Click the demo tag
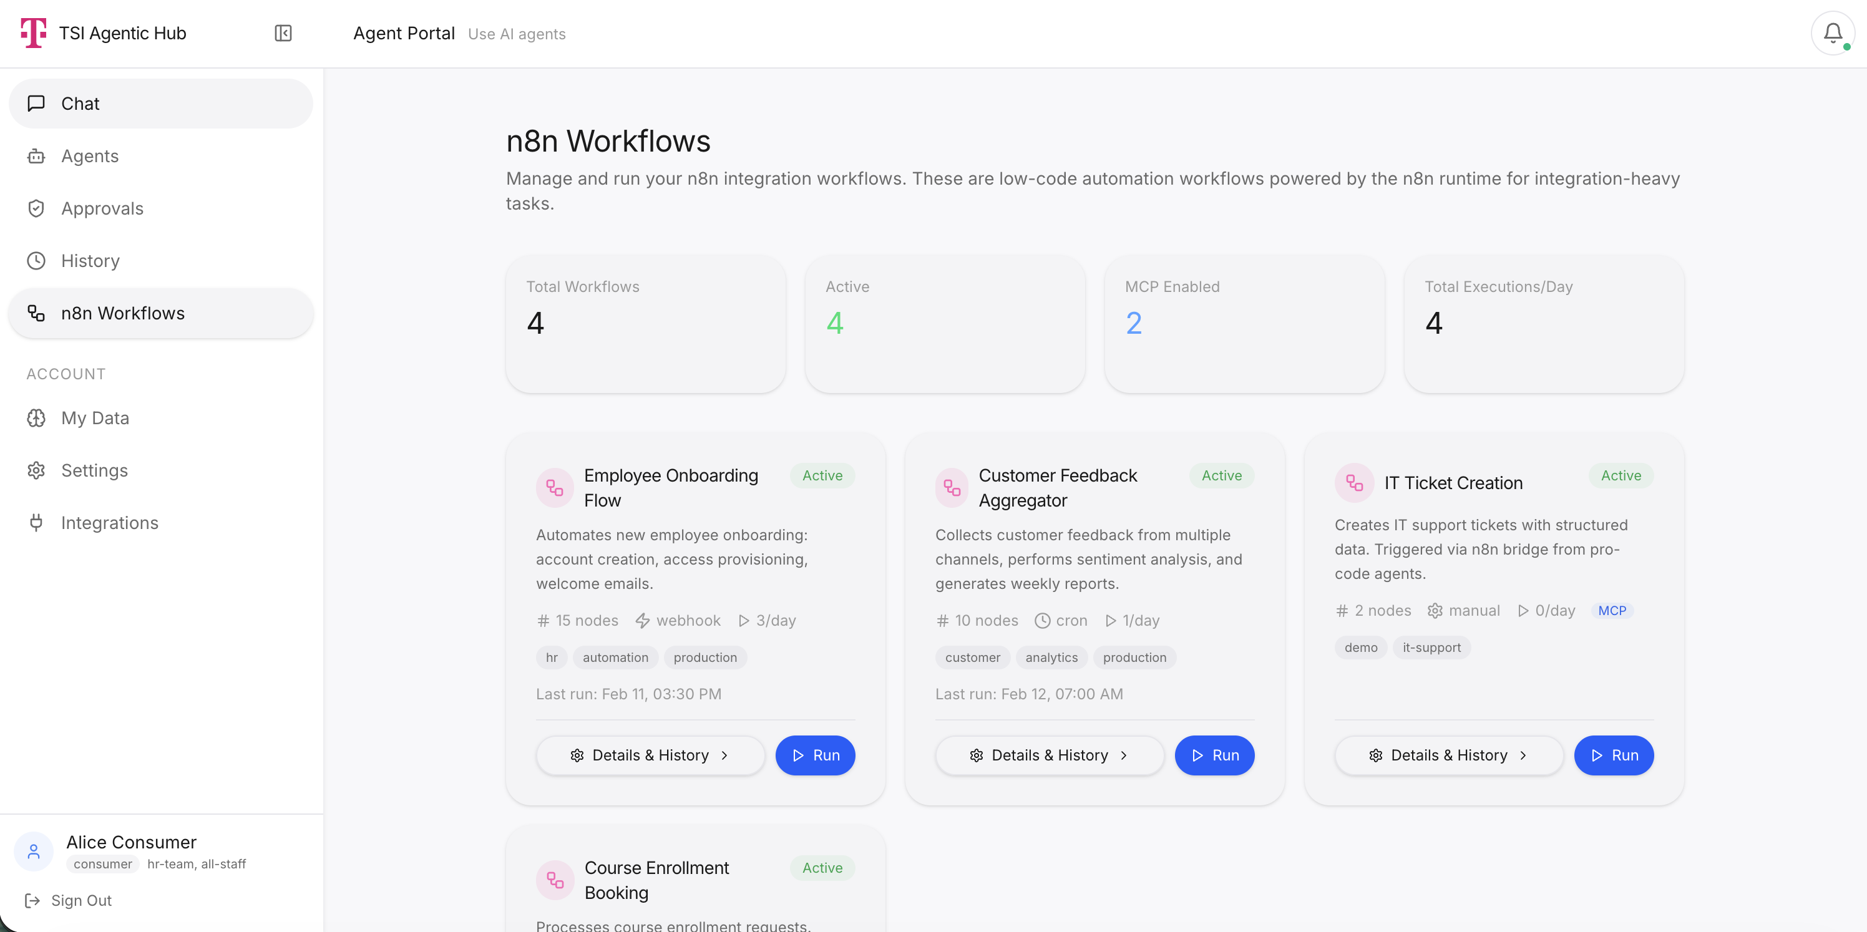The image size is (1867, 932). (x=1361, y=647)
